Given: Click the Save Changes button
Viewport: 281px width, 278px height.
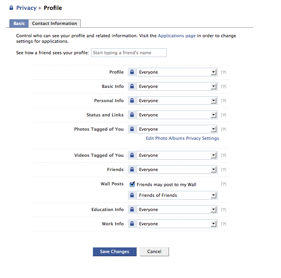Looking at the screenshot, I should point(114,252).
